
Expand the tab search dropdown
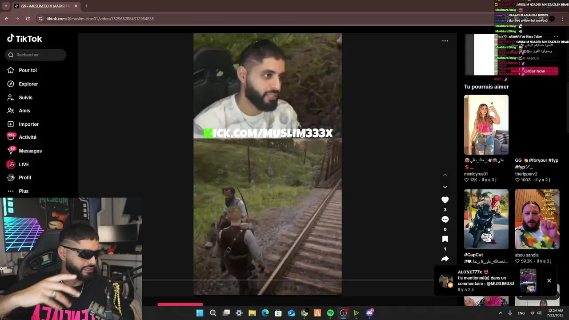5,6
